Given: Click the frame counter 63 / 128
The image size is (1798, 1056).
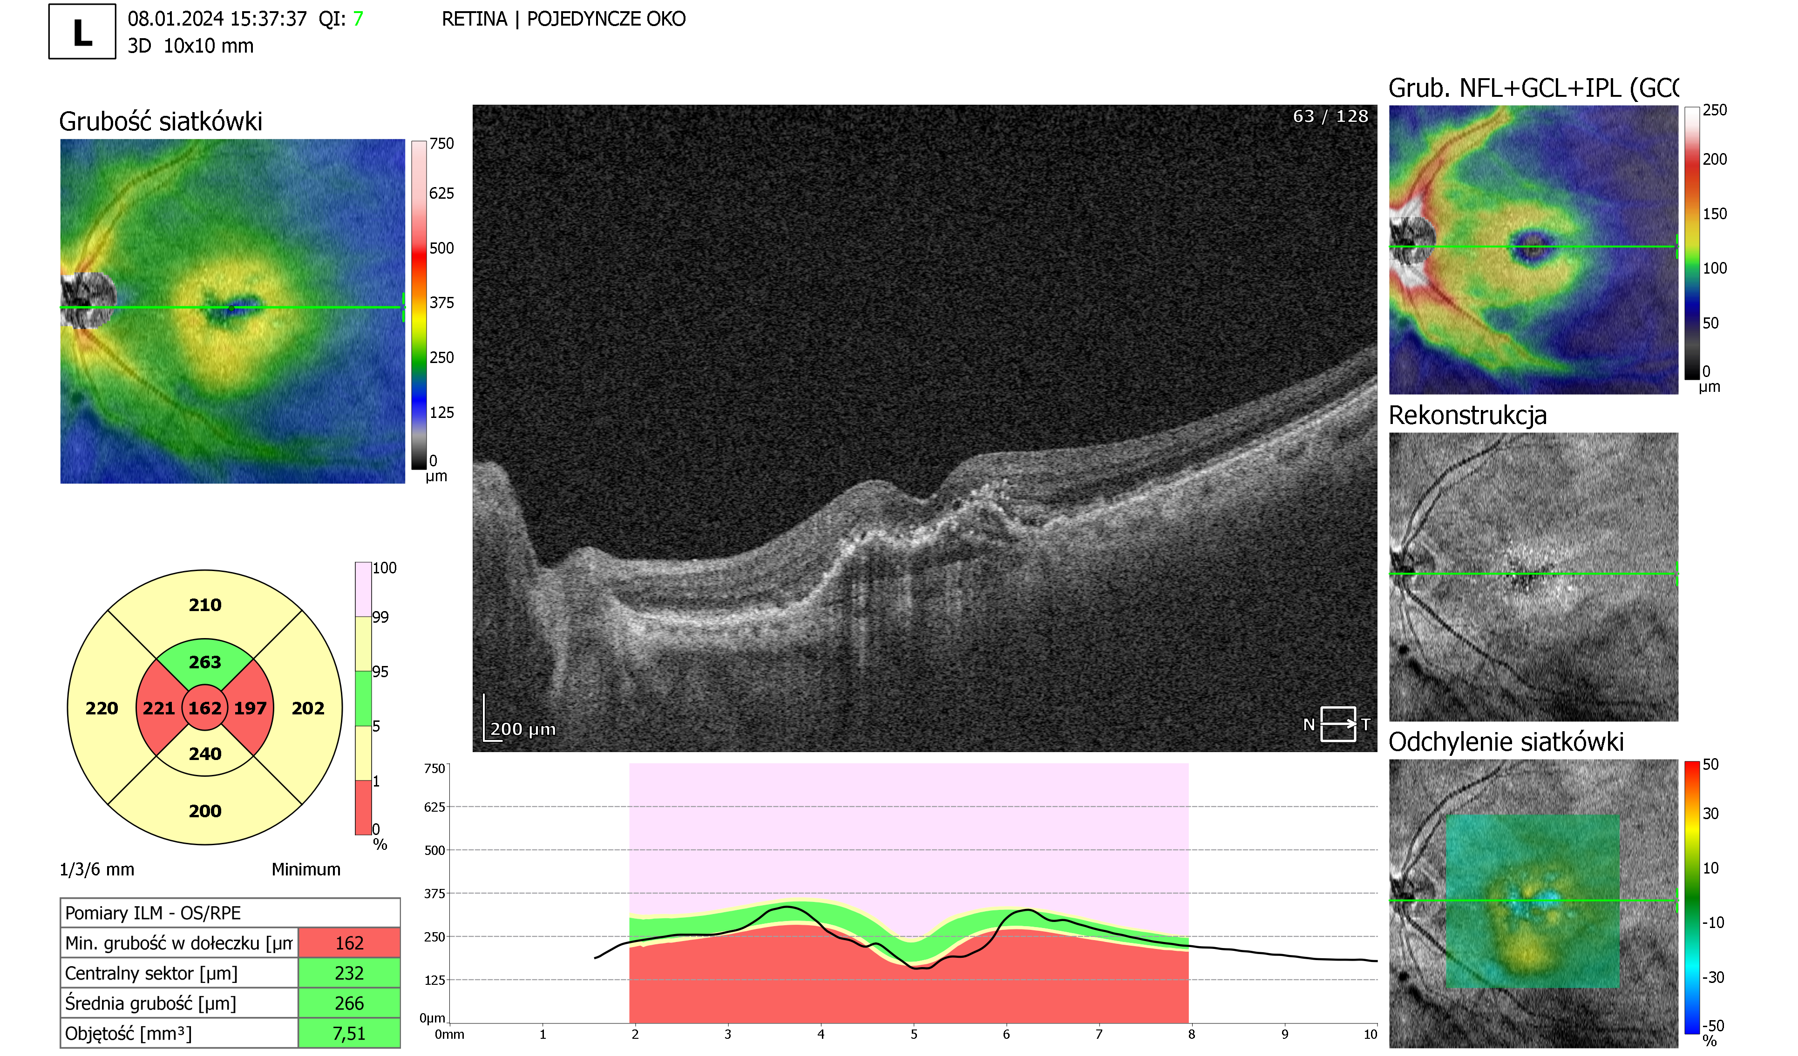Looking at the screenshot, I should point(1330,116).
